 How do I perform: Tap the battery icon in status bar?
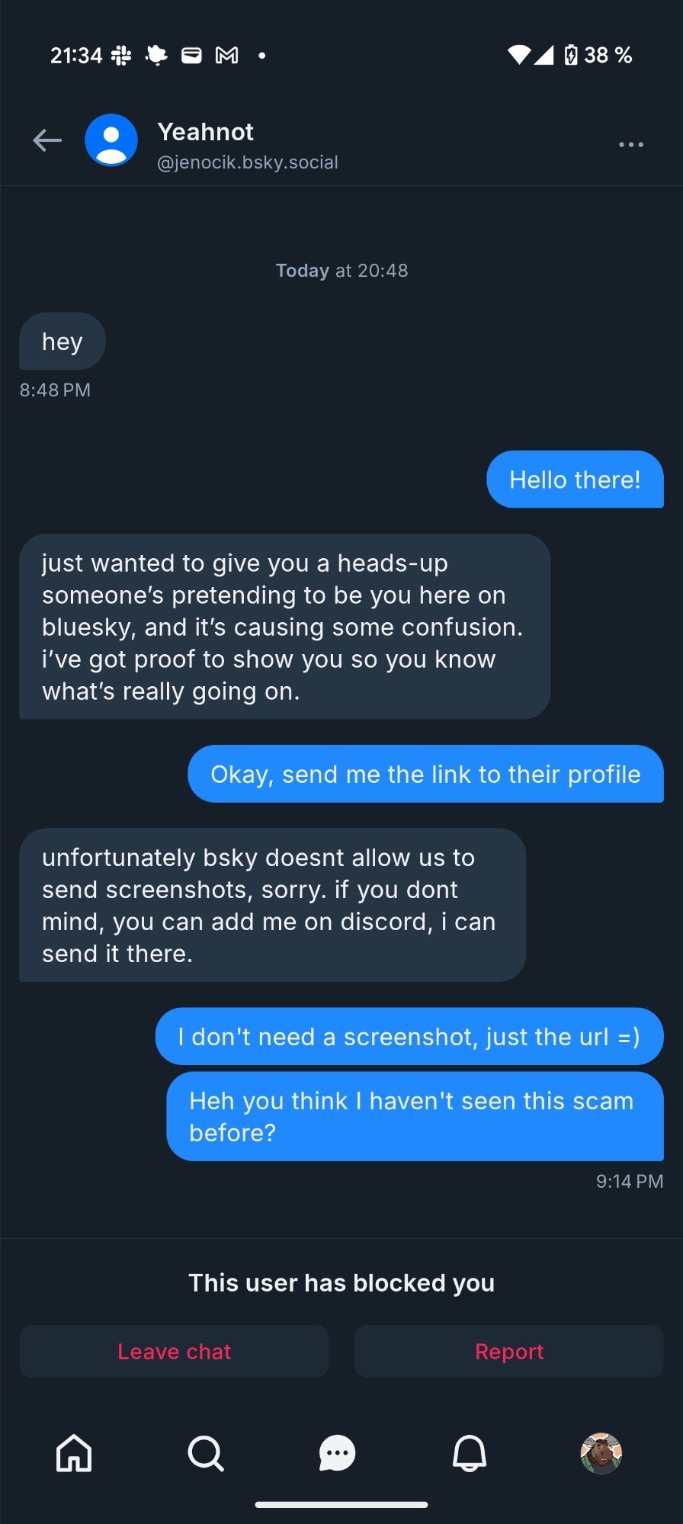[x=571, y=55]
